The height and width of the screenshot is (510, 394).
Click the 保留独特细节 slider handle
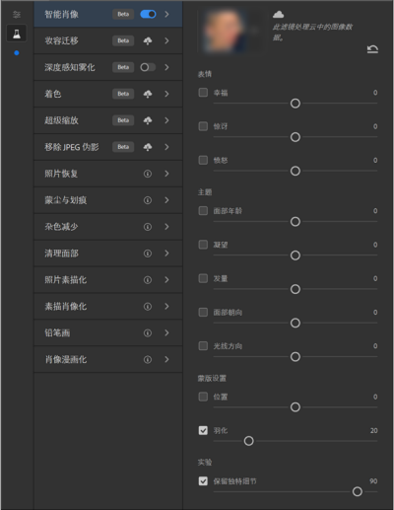358,492
